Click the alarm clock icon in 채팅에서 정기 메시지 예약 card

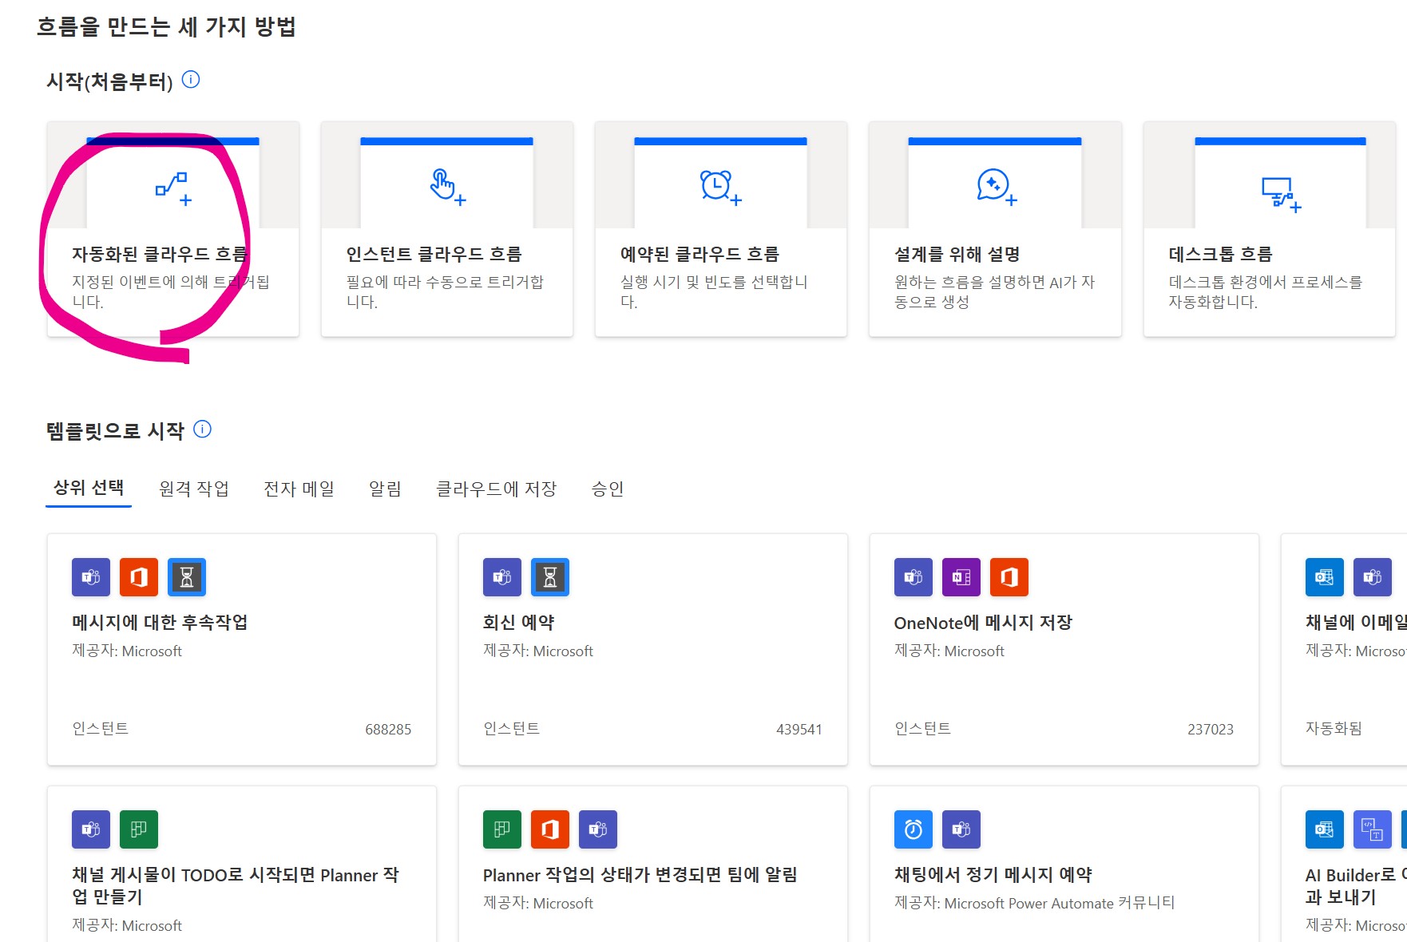coord(914,829)
